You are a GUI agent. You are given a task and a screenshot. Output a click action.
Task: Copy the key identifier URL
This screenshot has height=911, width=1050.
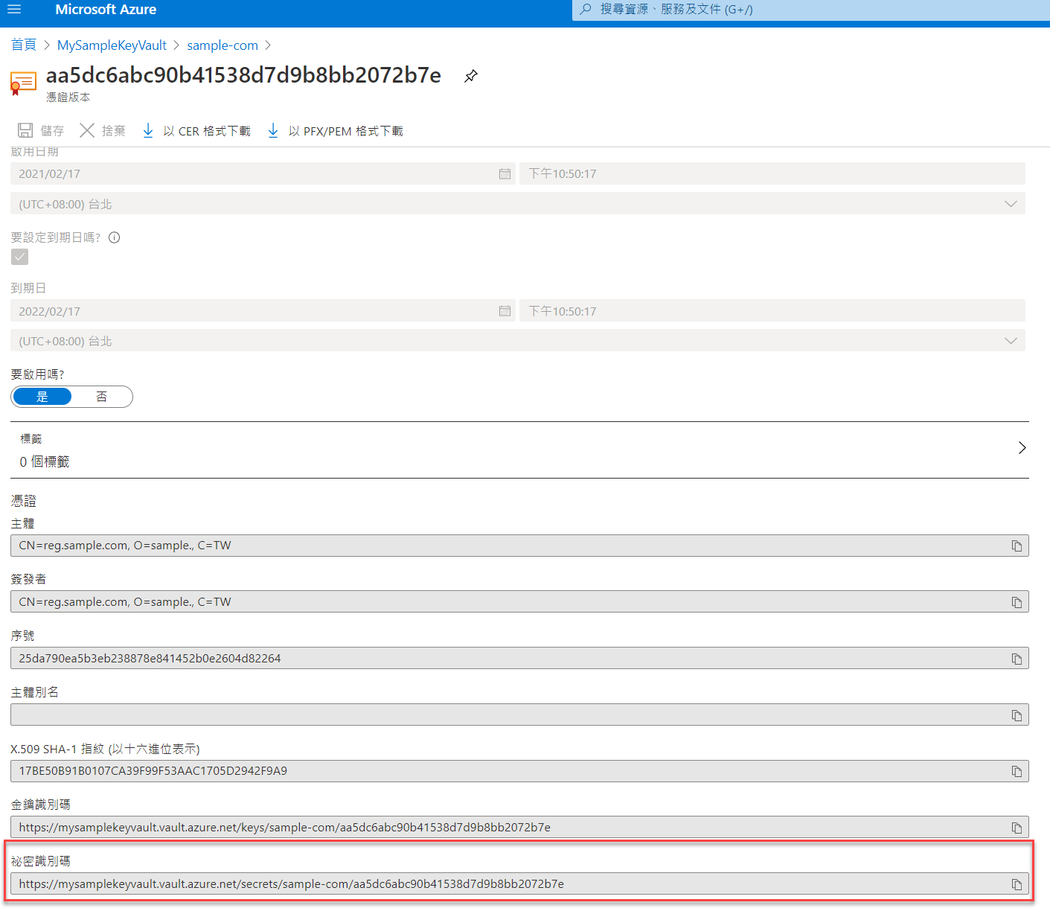click(x=1017, y=828)
